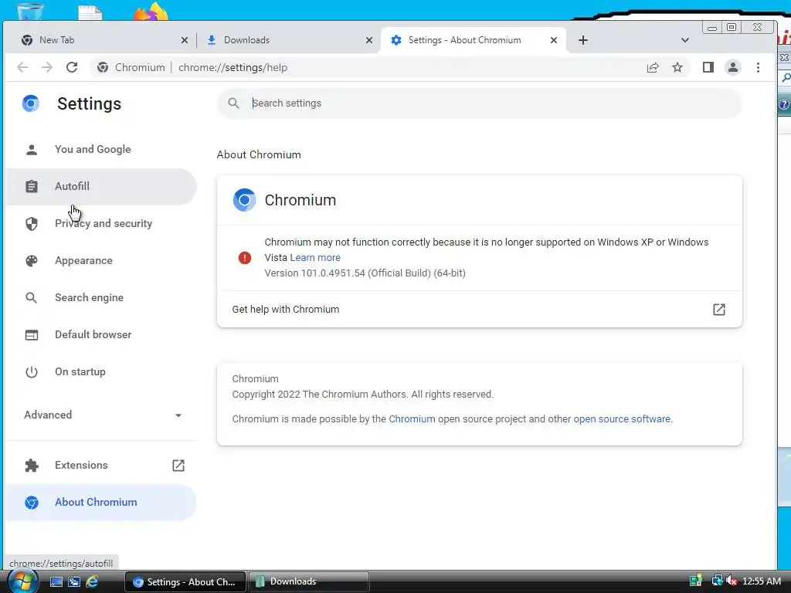Open the external link icon for Get help
The image size is (791, 593).
719,309
